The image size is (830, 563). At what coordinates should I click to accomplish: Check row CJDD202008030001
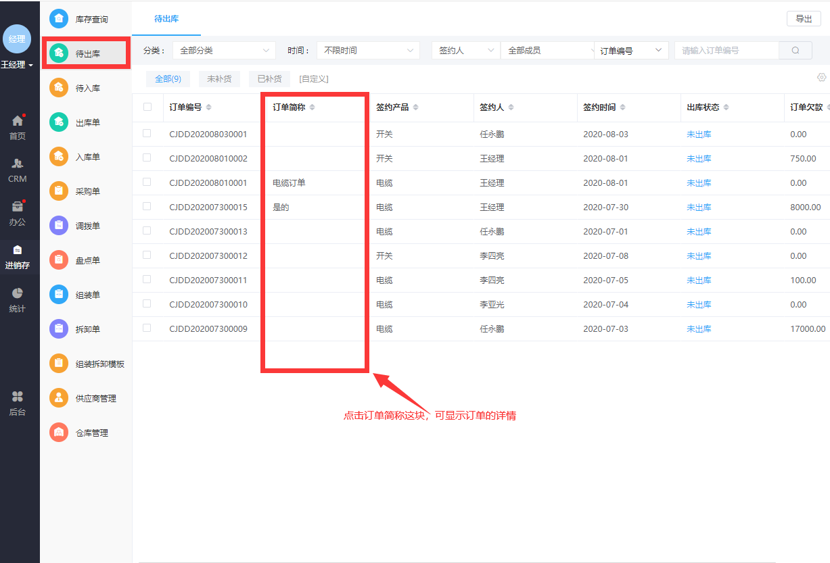click(147, 133)
